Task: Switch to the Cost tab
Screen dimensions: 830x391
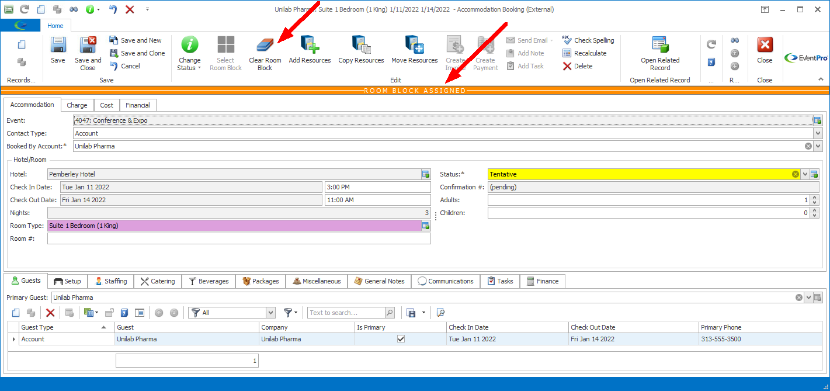Action: (x=107, y=105)
